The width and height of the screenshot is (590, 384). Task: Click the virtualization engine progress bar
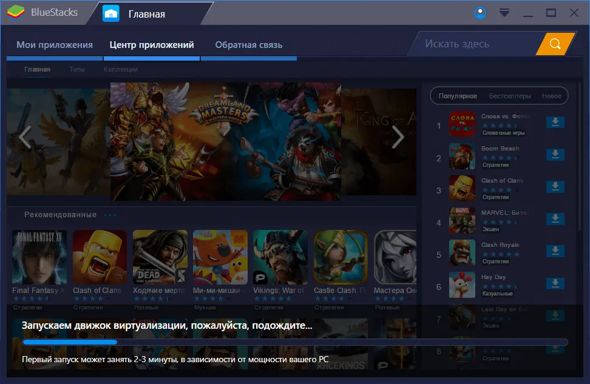[x=295, y=342]
